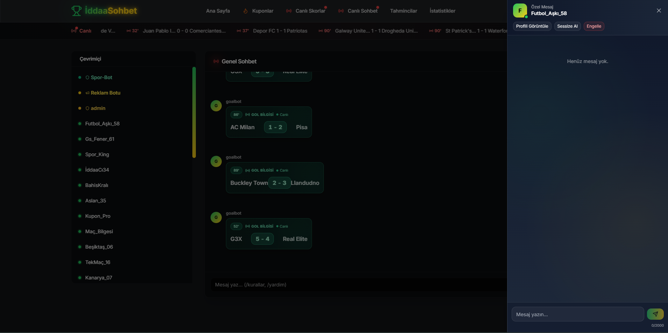
Task: Click the live signal icon beside Canlı Skorlar
Action: click(x=289, y=11)
